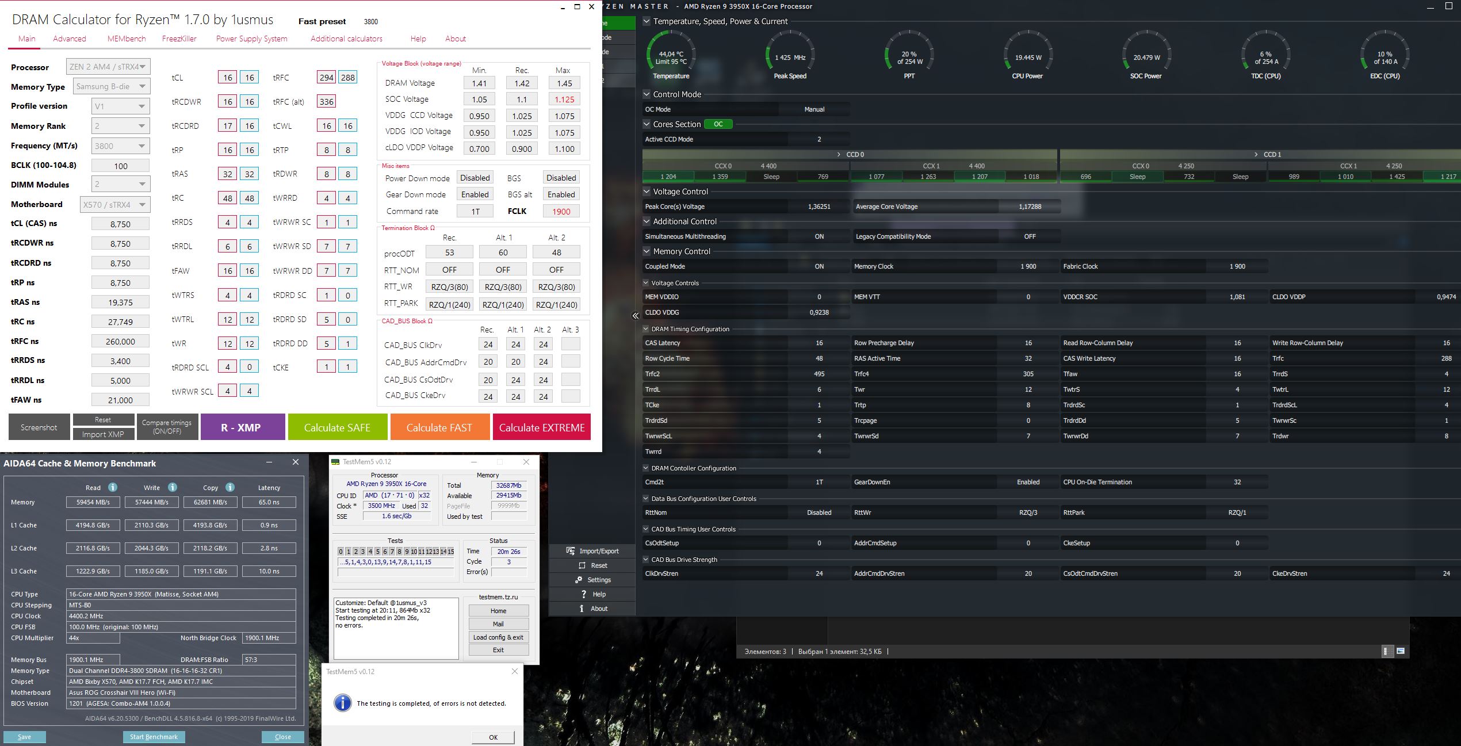The image size is (1461, 746).
Task: Click the BCLK value input field
Action: pos(120,166)
